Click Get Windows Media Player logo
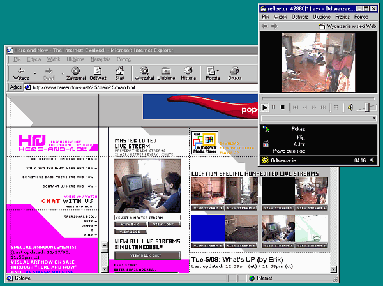This screenshot has height=286, width=383. point(205,142)
